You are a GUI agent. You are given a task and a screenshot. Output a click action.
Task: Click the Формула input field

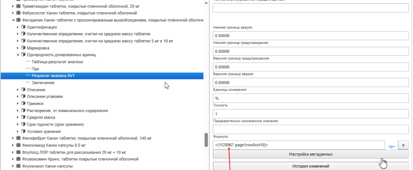point(299,145)
